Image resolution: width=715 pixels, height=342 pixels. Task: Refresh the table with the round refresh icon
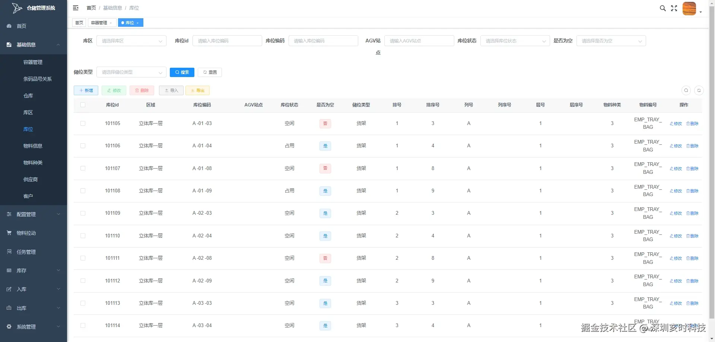699,90
